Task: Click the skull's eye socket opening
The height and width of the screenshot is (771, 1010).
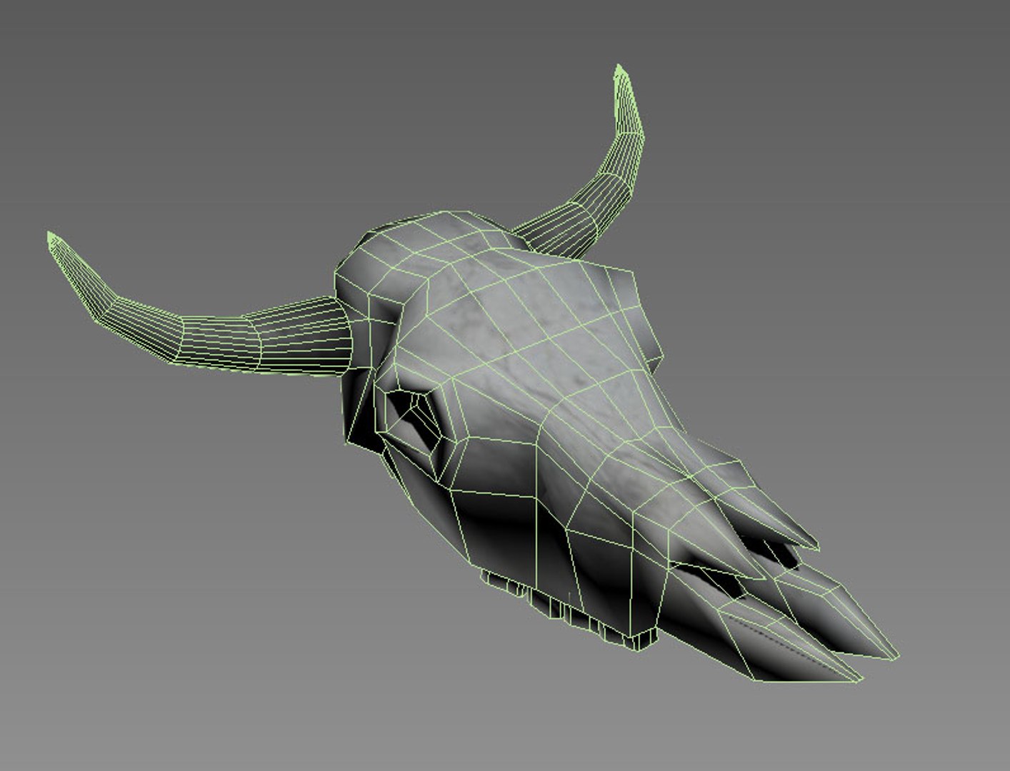Action: click(x=412, y=418)
